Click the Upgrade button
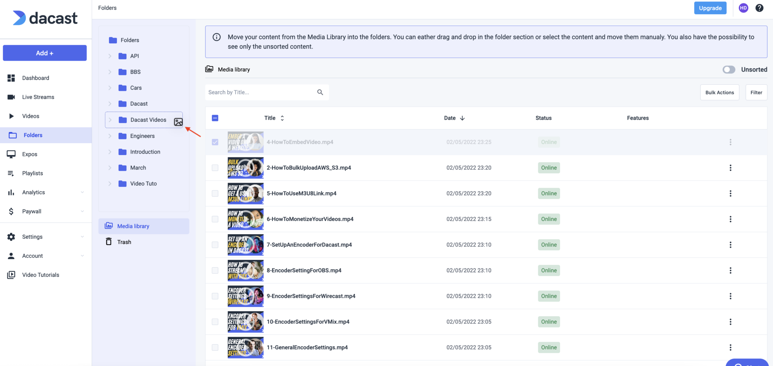Screen dimensions: 773x366 point(710,8)
